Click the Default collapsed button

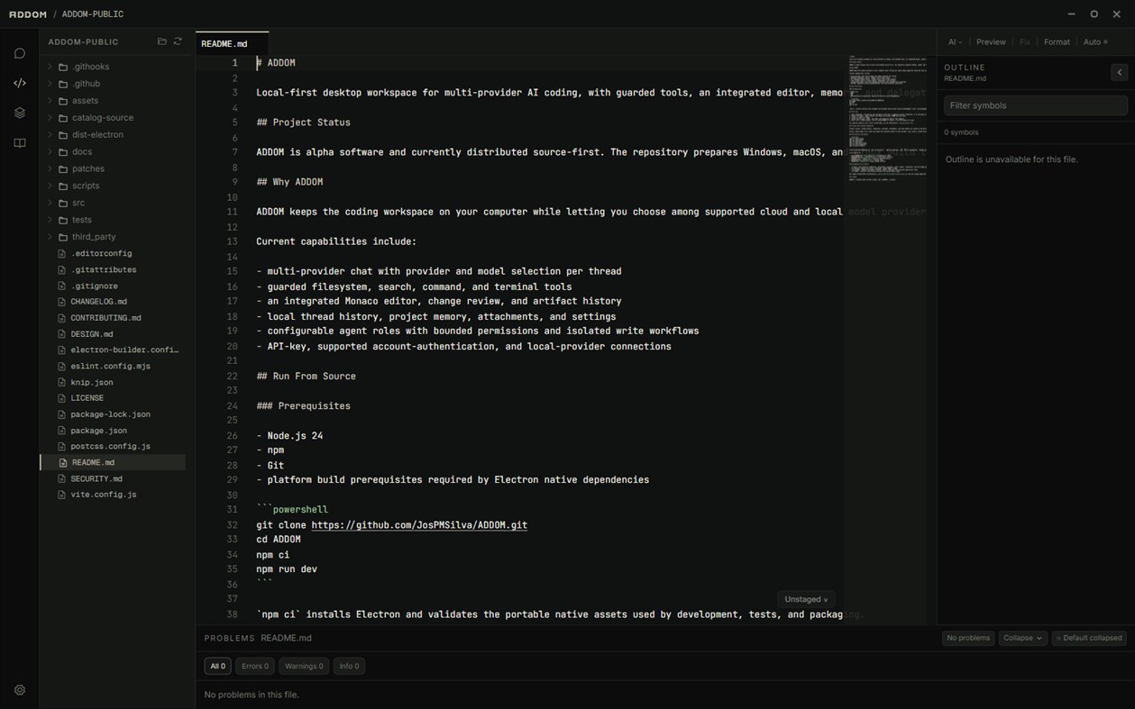[x=1089, y=638]
